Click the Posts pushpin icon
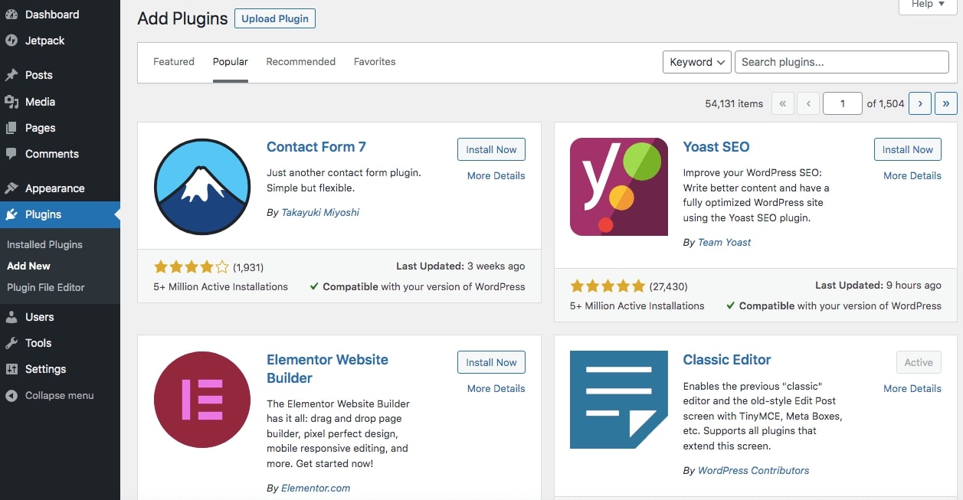Image resolution: width=963 pixels, height=500 pixels. 11,75
